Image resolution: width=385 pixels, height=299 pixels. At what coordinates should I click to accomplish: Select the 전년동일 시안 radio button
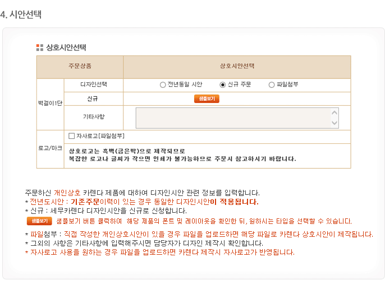click(x=163, y=85)
